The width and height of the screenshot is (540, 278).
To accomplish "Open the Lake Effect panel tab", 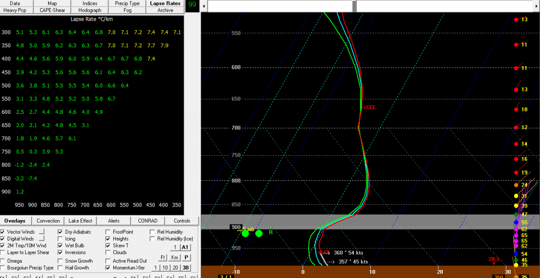I will pyautogui.click(x=81, y=221).
